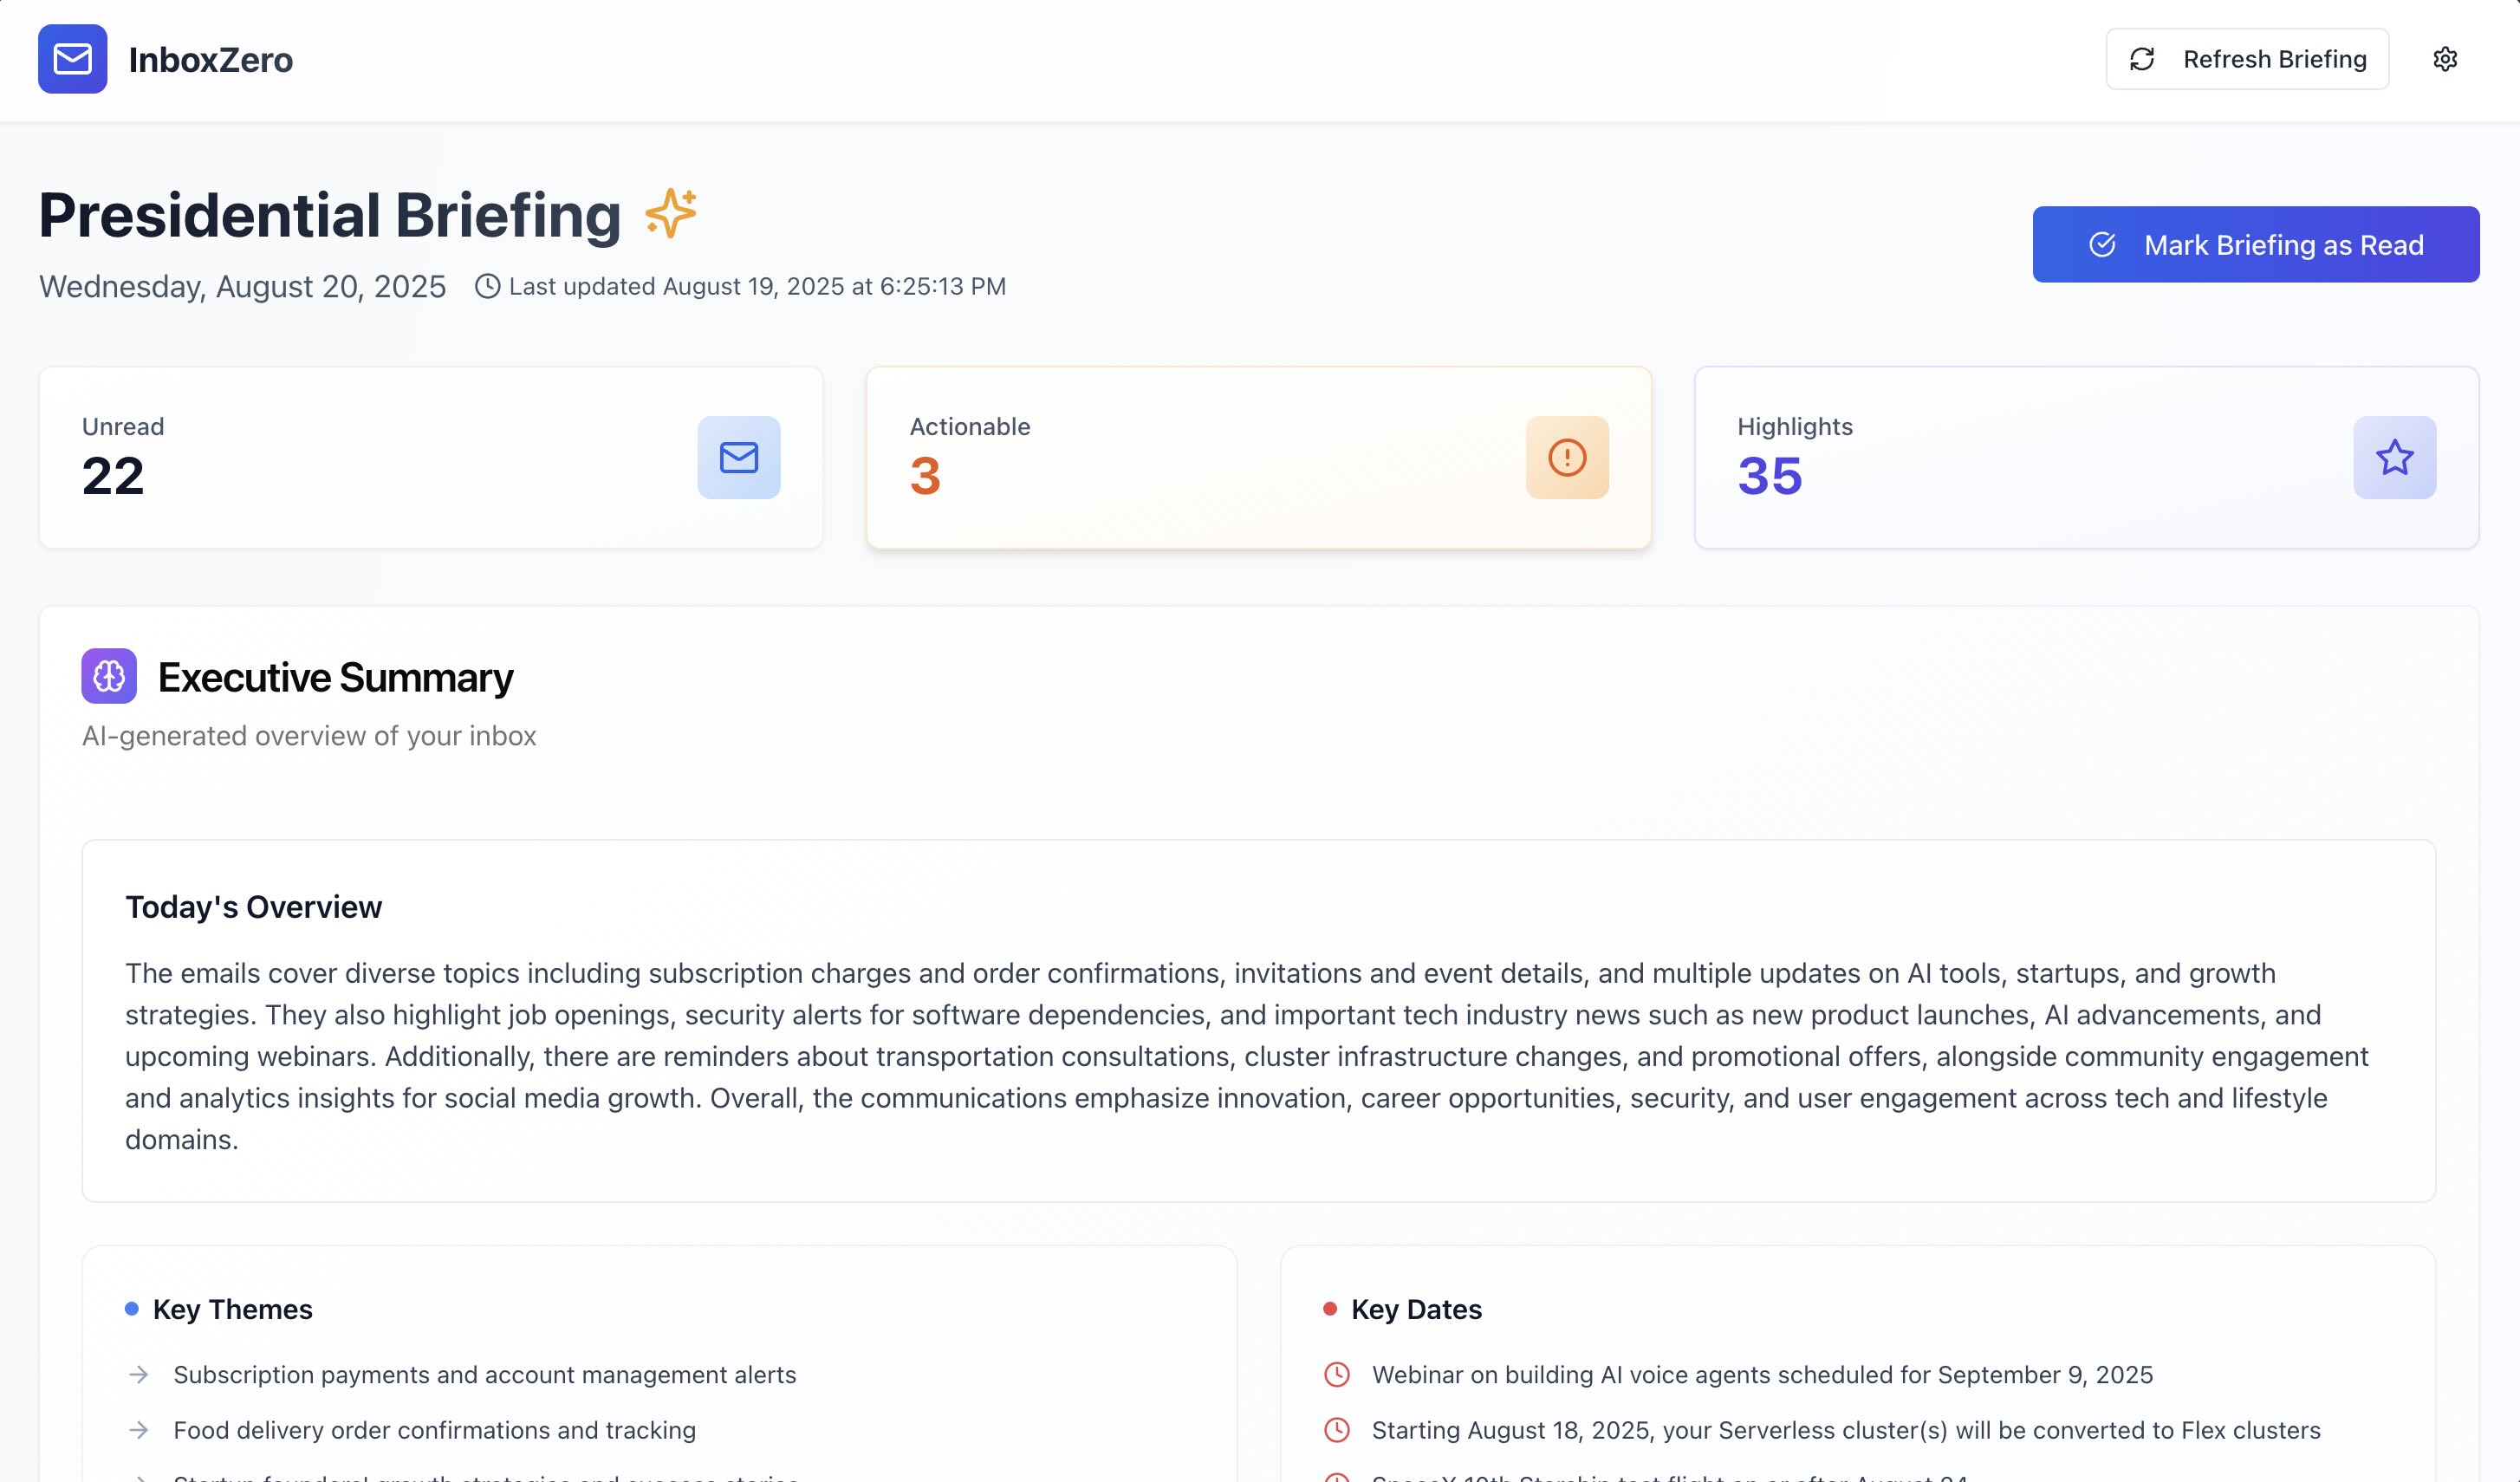Click the purple brain icon for Executive Summary
This screenshot has height=1482, width=2520.
click(109, 676)
